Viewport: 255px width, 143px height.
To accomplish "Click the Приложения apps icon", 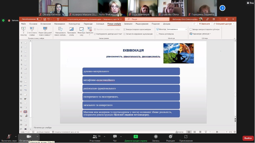I will coord(186,136).
